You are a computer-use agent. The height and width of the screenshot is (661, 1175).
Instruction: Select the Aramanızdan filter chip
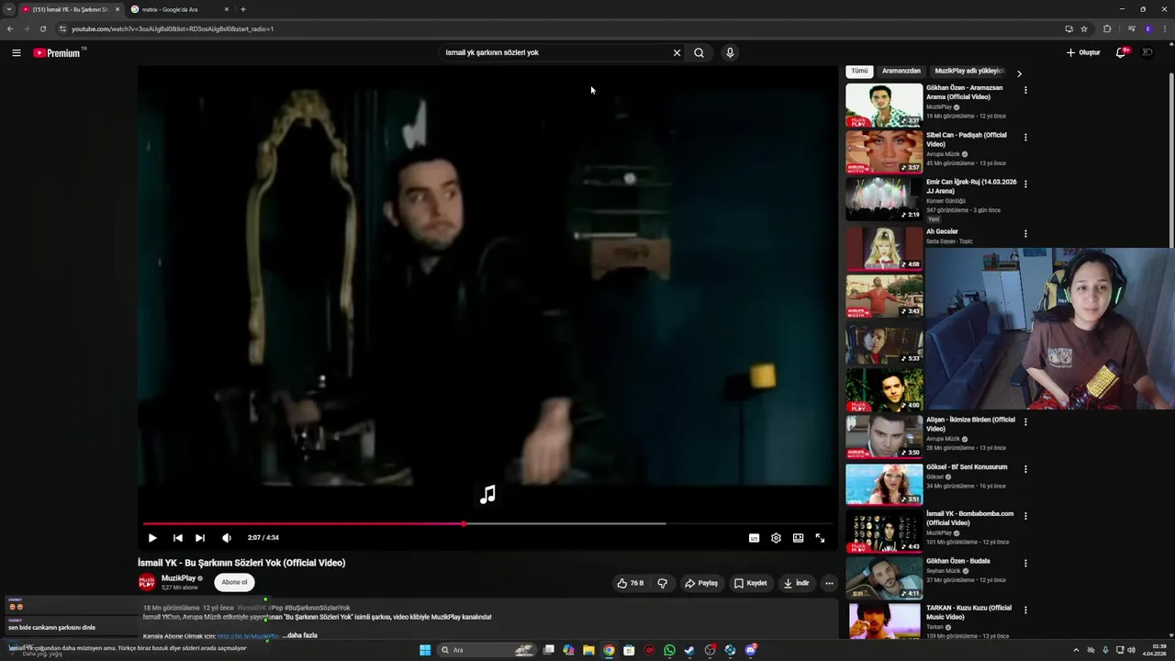pyautogui.click(x=901, y=71)
